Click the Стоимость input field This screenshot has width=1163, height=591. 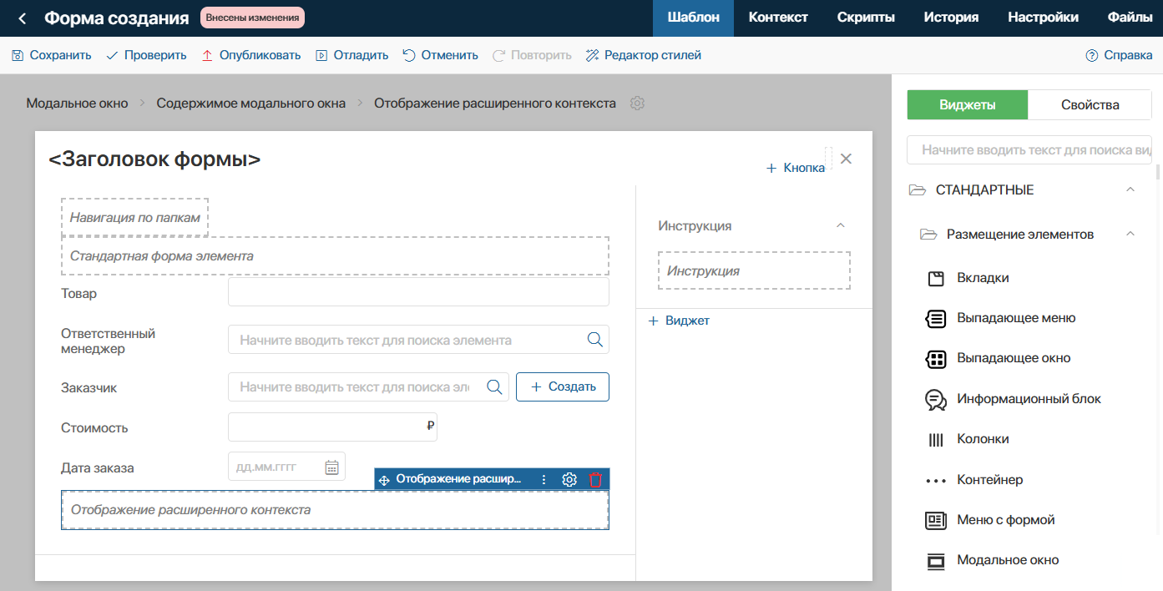pyautogui.click(x=332, y=427)
